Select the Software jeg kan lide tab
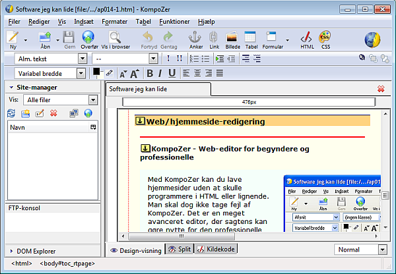Screen dimensions: 396x274 pyautogui.click(x=158, y=89)
